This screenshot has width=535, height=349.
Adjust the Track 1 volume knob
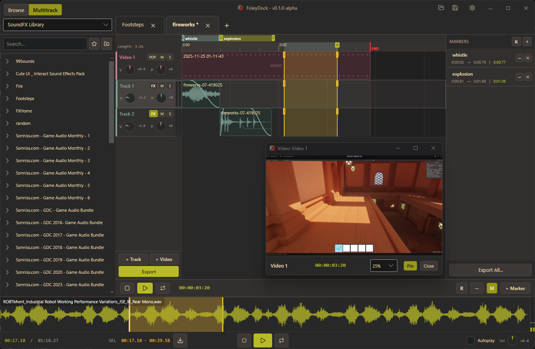[x=130, y=98]
